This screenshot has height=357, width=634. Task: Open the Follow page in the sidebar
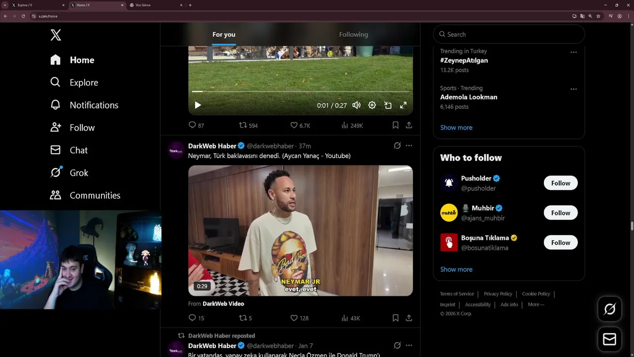coord(72,127)
